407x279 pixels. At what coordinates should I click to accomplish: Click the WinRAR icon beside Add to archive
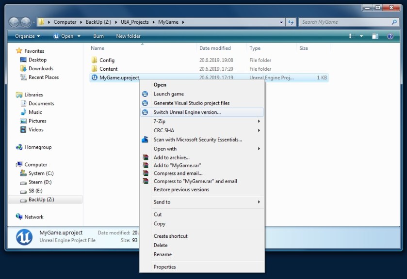click(x=145, y=157)
